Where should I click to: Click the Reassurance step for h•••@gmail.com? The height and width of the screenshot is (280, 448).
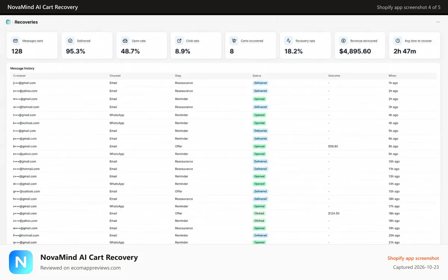point(184,199)
